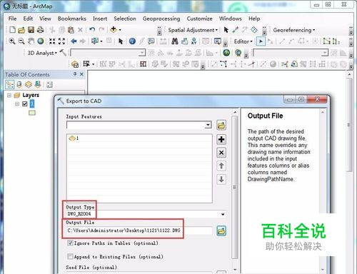Image resolution: width=357 pixels, height=274 pixels.
Task: Open the 3D Analyst dropdown menu
Action: [x=42, y=53]
